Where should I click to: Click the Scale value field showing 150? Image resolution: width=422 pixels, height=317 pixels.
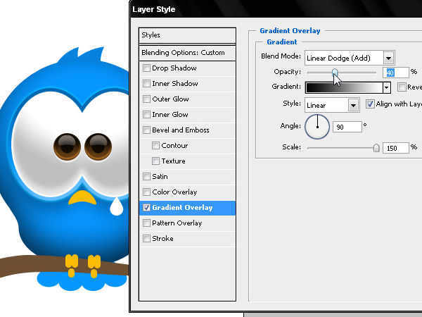(x=395, y=148)
